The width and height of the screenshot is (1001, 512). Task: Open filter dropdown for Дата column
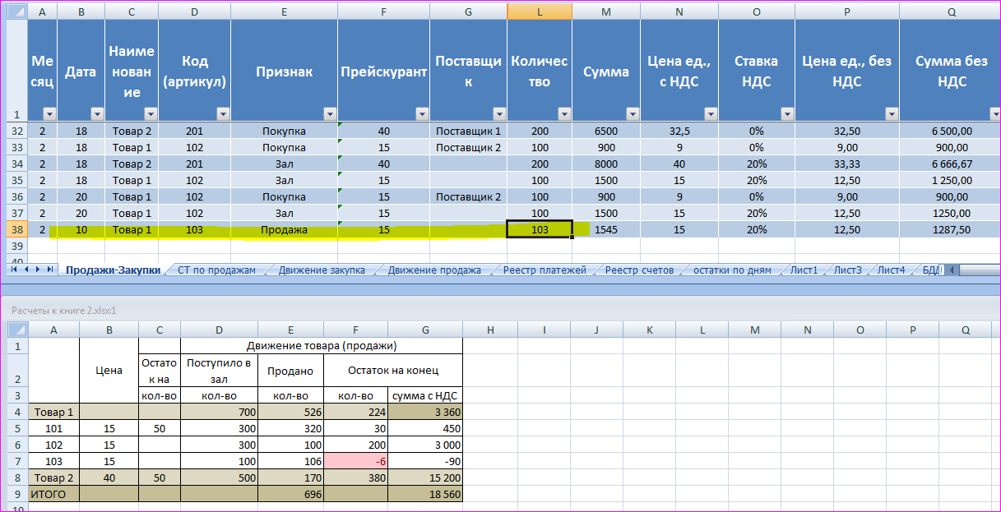coord(97,114)
